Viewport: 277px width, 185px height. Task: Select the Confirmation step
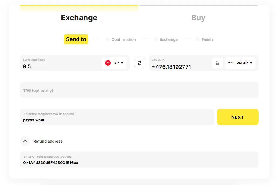(x=121, y=39)
